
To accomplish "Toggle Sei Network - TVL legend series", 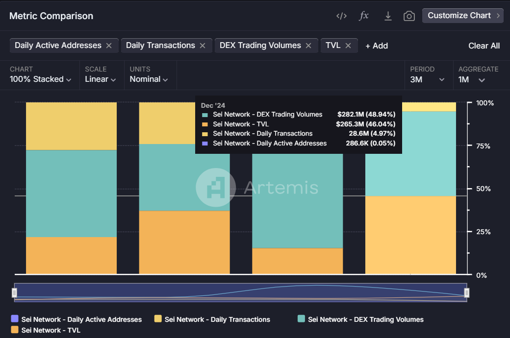I will tap(46, 330).
